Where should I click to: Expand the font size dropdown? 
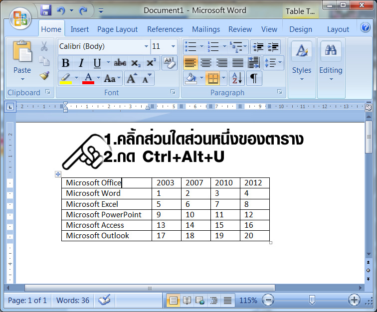tap(173, 46)
